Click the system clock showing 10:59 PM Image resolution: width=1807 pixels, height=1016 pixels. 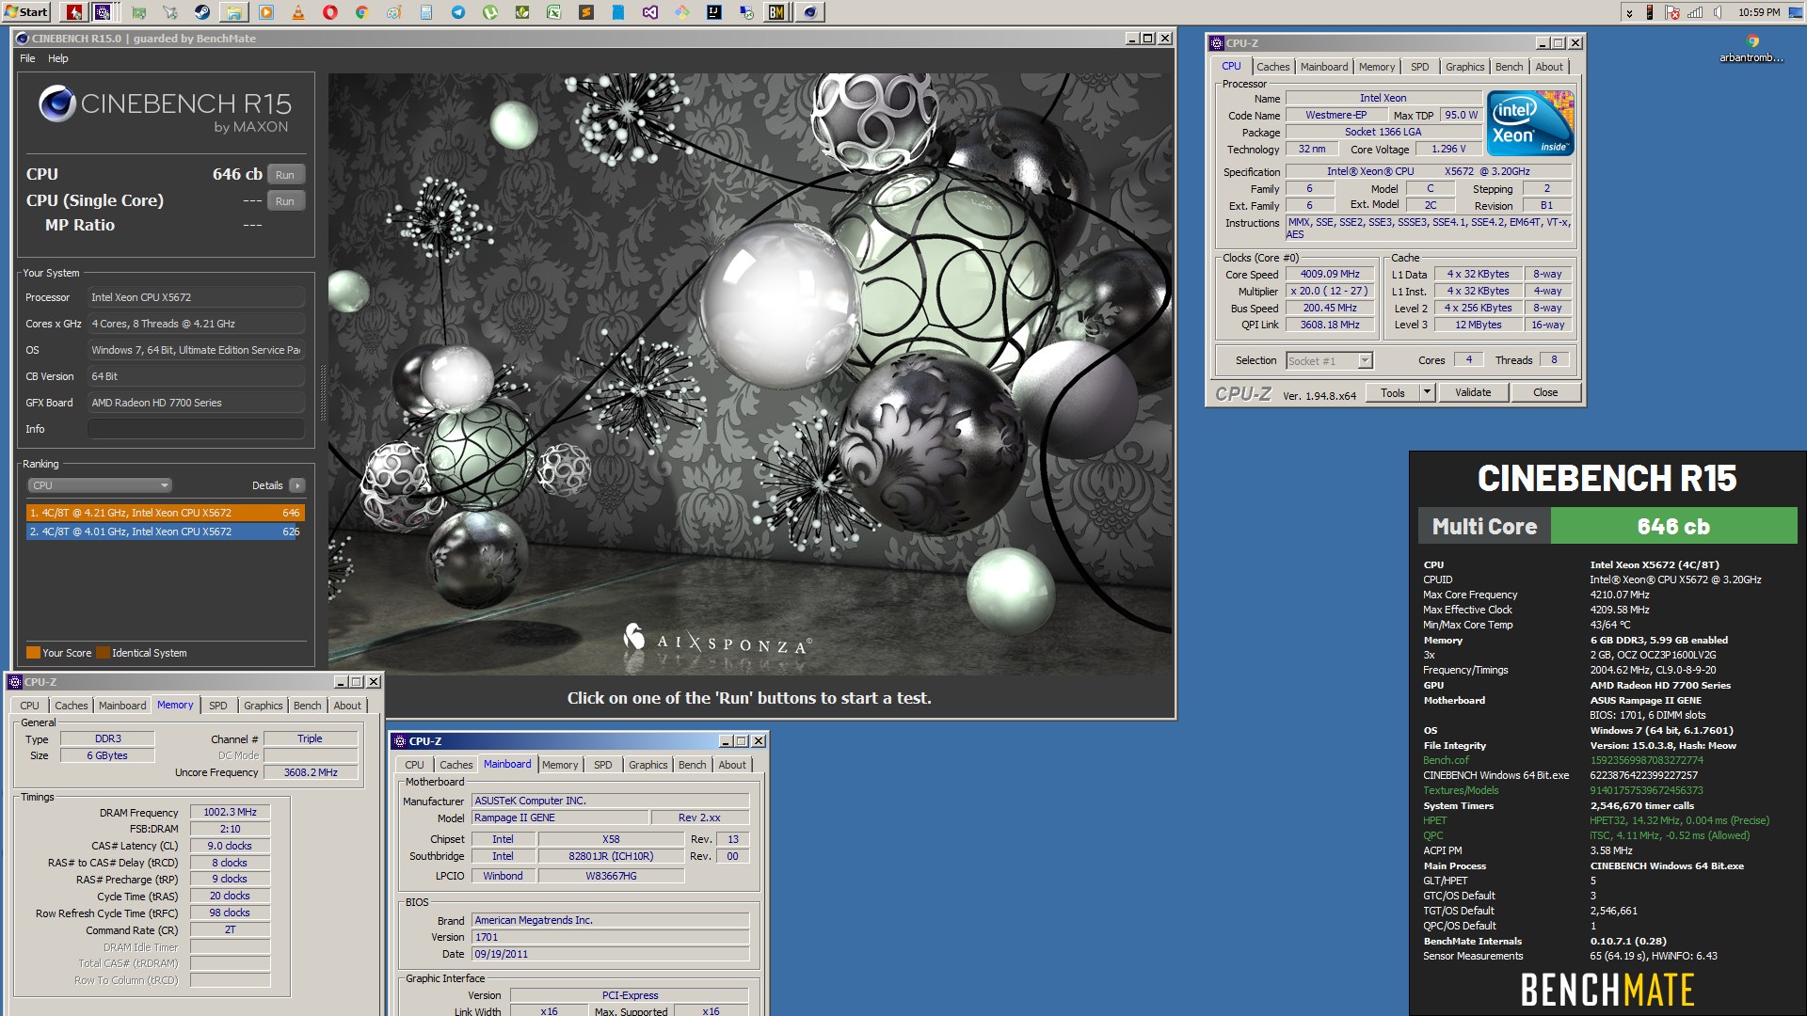tap(1759, 12)
